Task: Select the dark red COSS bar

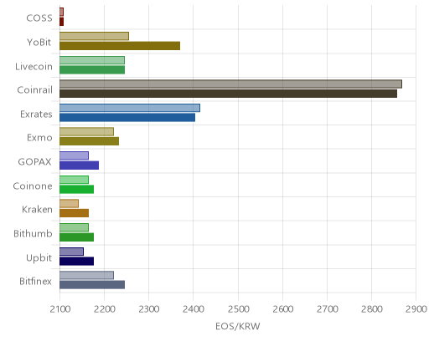Action: [x=62, y=22]
